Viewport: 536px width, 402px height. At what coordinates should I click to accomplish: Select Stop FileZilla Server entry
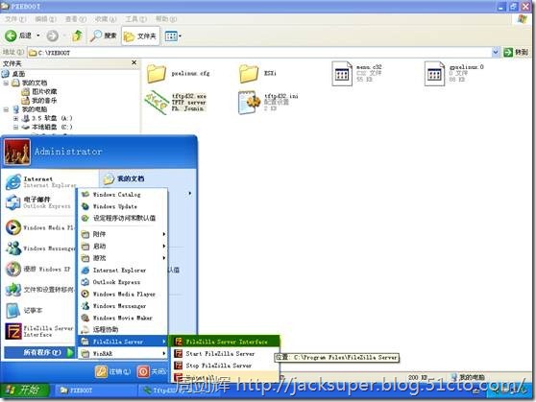point(224,366)
